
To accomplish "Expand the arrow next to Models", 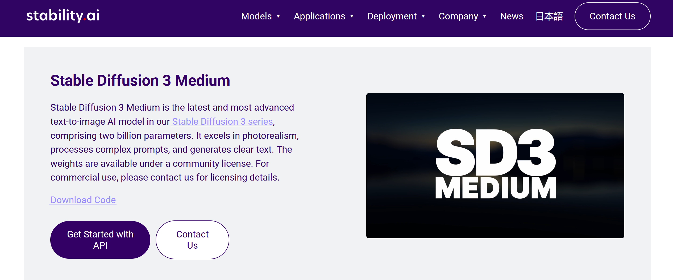I will pos(278,16).
